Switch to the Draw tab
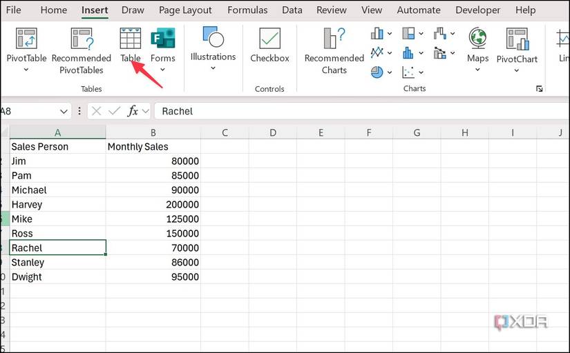Viewport: 570px width, 353px height. pos(133,10)
